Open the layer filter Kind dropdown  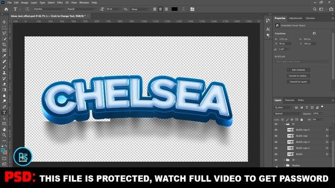283,108
